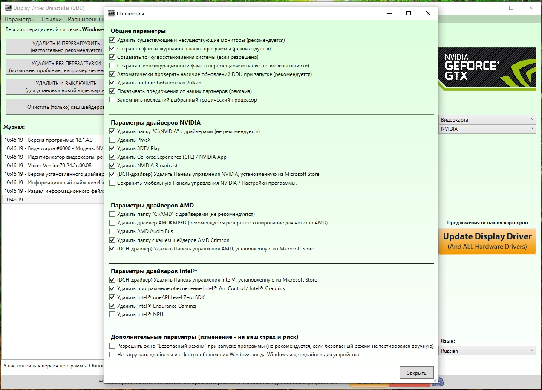Select log row 'Видеокарта #0000 - Модель'
542x390 pixels.
(53, 148)
